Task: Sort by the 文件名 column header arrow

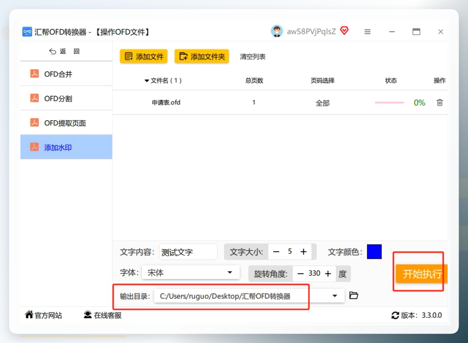Action: pos(147,81)
